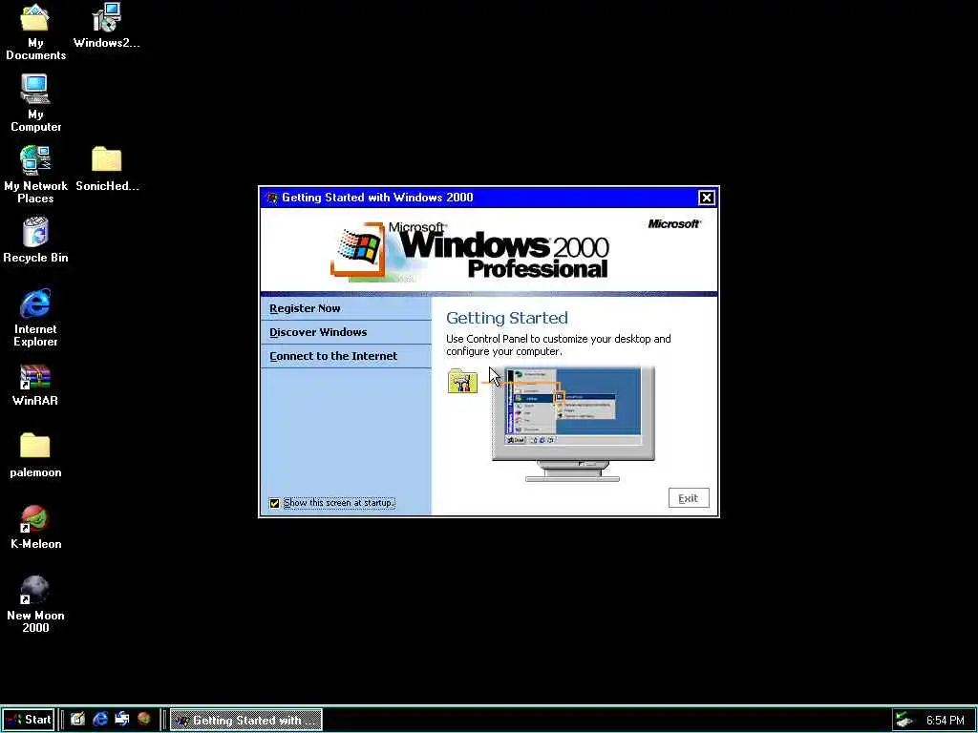Click the Show Desktop quick launch icon
Image resolution: width=978 pixels, height=733 pixels.
77,720
